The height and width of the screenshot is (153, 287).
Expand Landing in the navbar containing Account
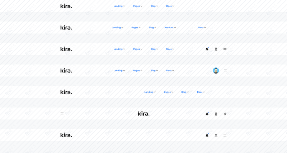click(x=117, y=28)
